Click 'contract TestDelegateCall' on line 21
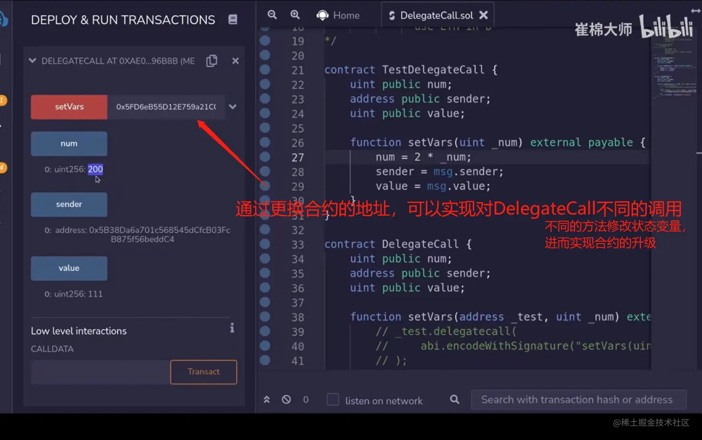This screenshot has height=440, width=702. (404, 70)
